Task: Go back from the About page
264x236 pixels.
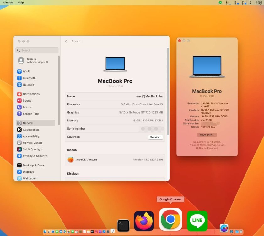Action: click(x=66, y=41)
